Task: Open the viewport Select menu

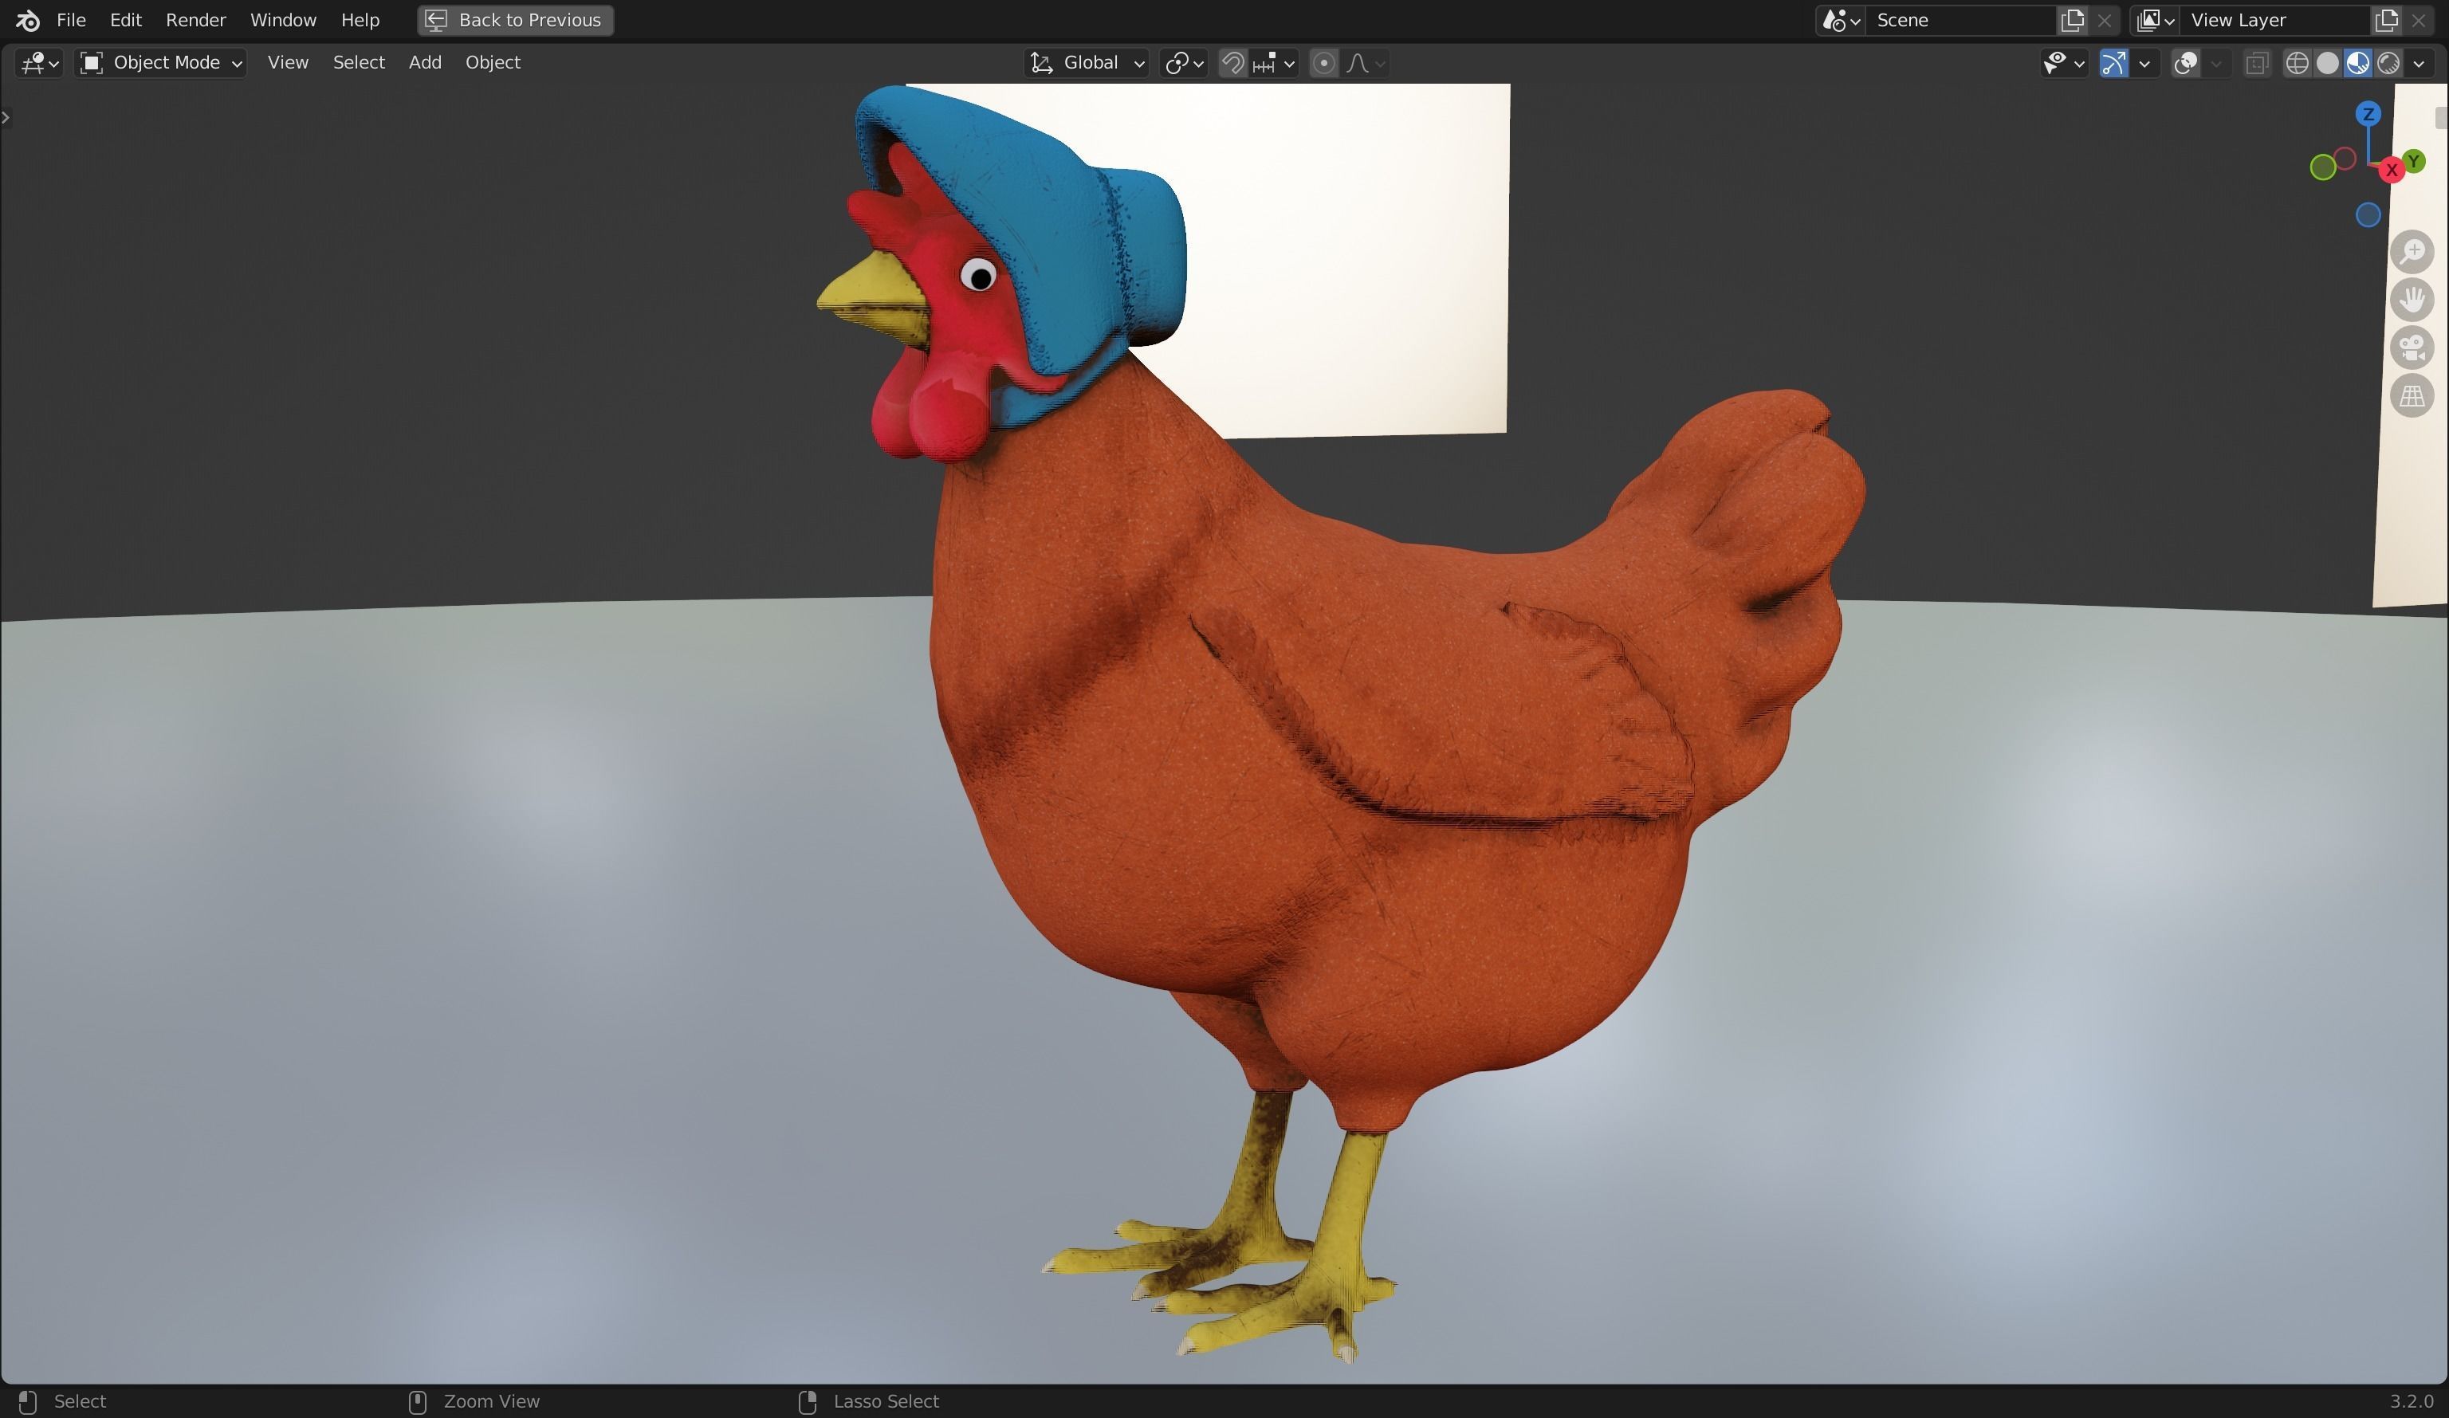Action: 359,63
